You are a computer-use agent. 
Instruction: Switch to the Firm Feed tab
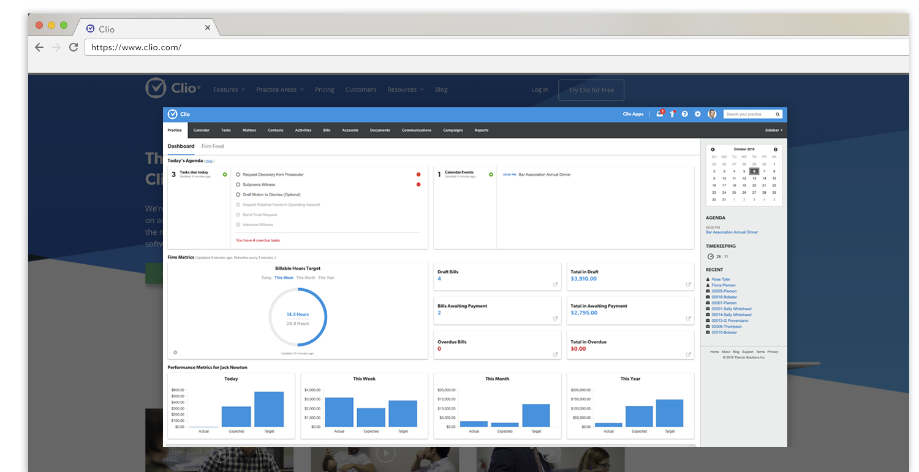point(213,147)
